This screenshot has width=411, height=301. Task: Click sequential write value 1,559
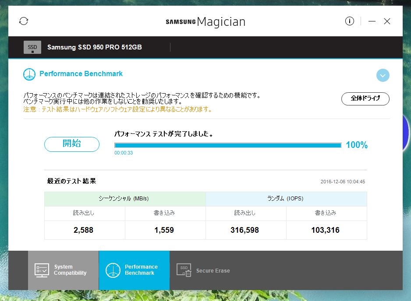tap(164, 230)
